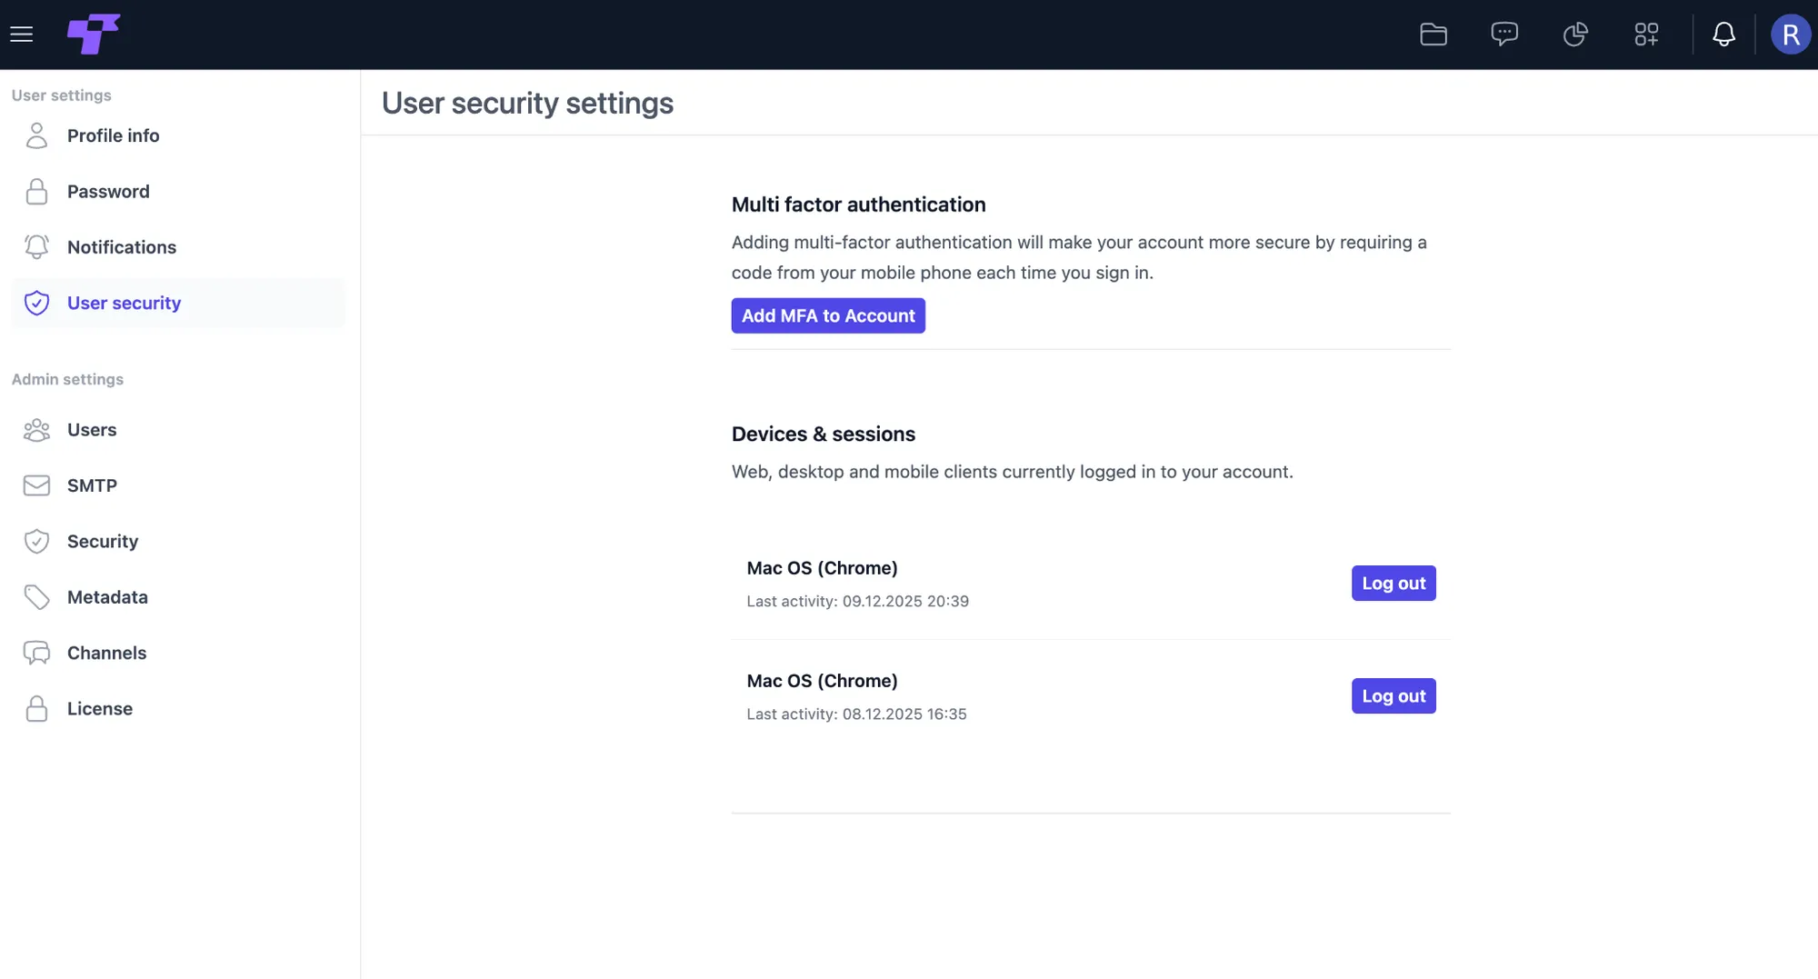1818x979 pixels.
Task: Click the Users group icon
Action: coord(36,430)
